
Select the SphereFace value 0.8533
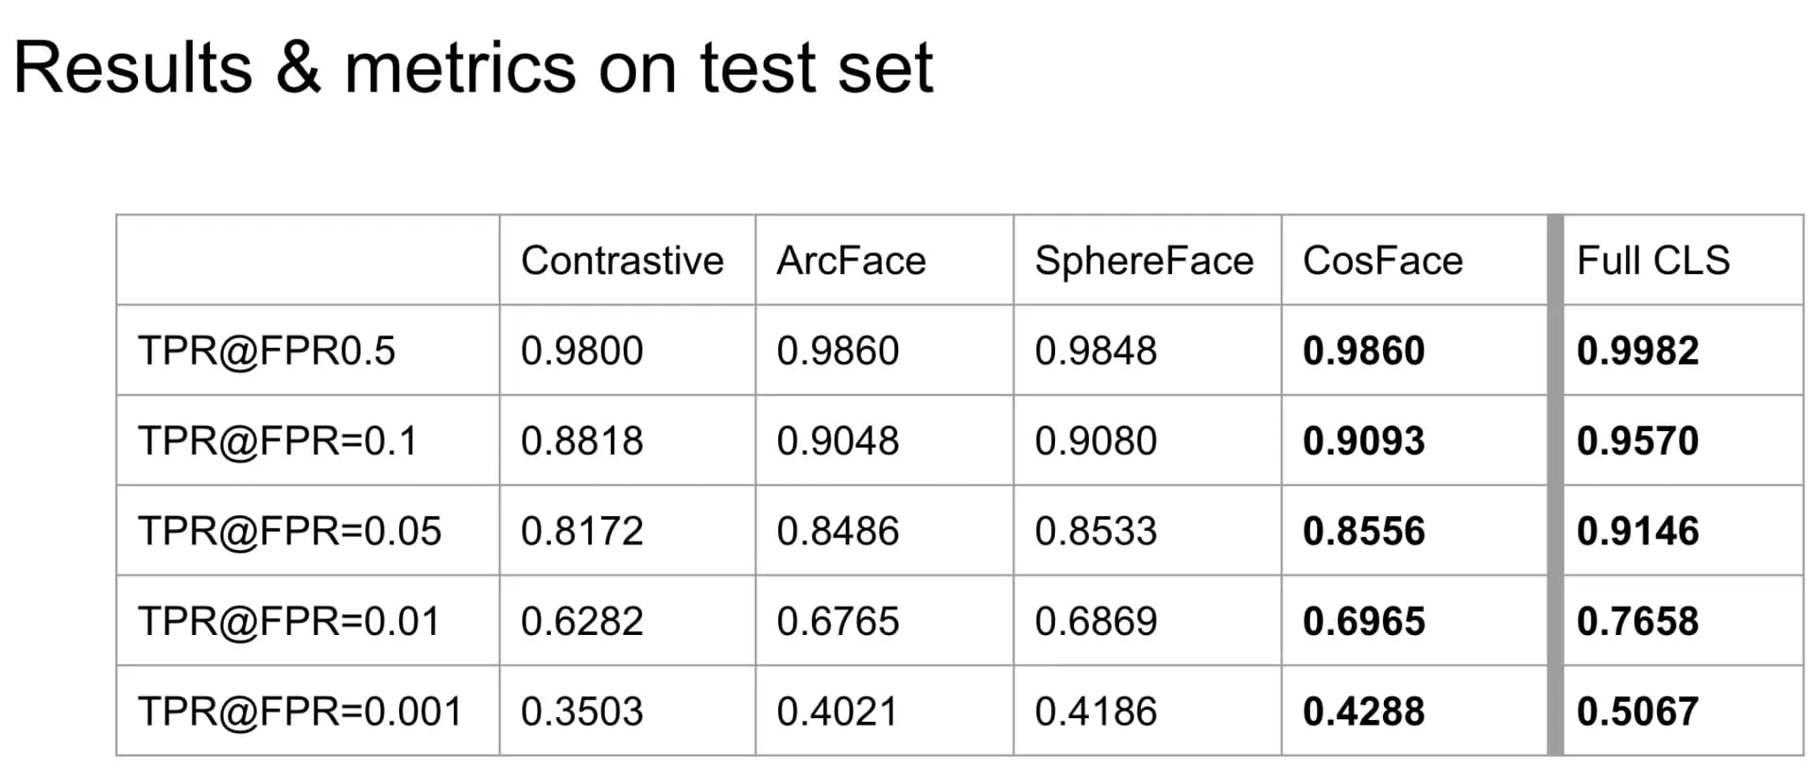(x=1096, y=531)
